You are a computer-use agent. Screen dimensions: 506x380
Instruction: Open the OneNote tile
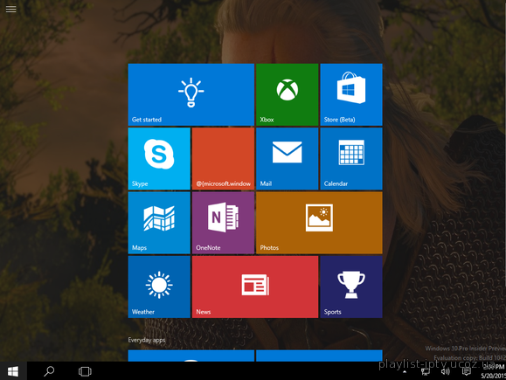coord(223,223)
